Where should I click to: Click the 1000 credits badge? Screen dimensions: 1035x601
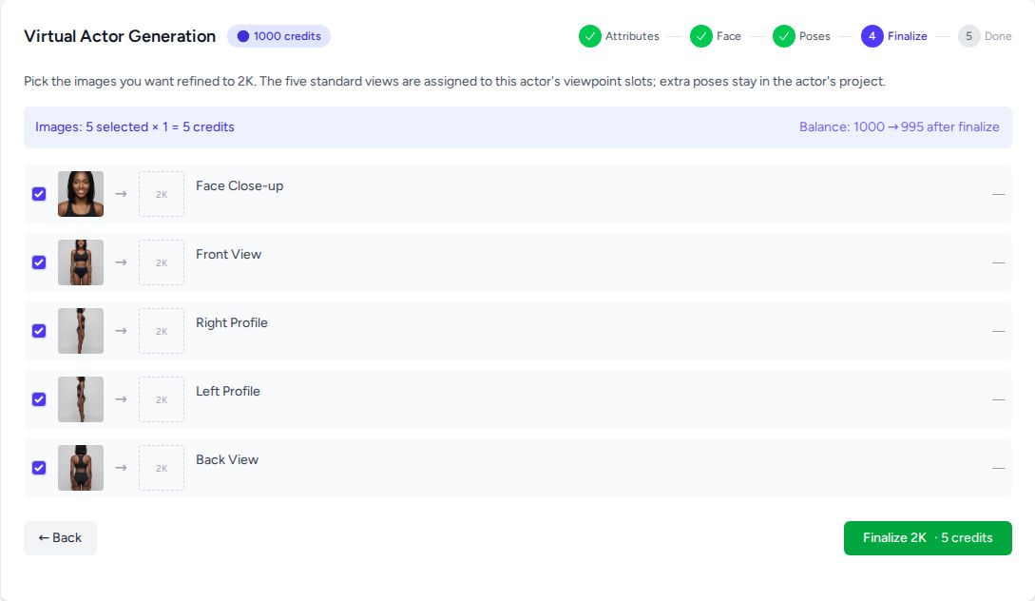(x=278, y=36)
